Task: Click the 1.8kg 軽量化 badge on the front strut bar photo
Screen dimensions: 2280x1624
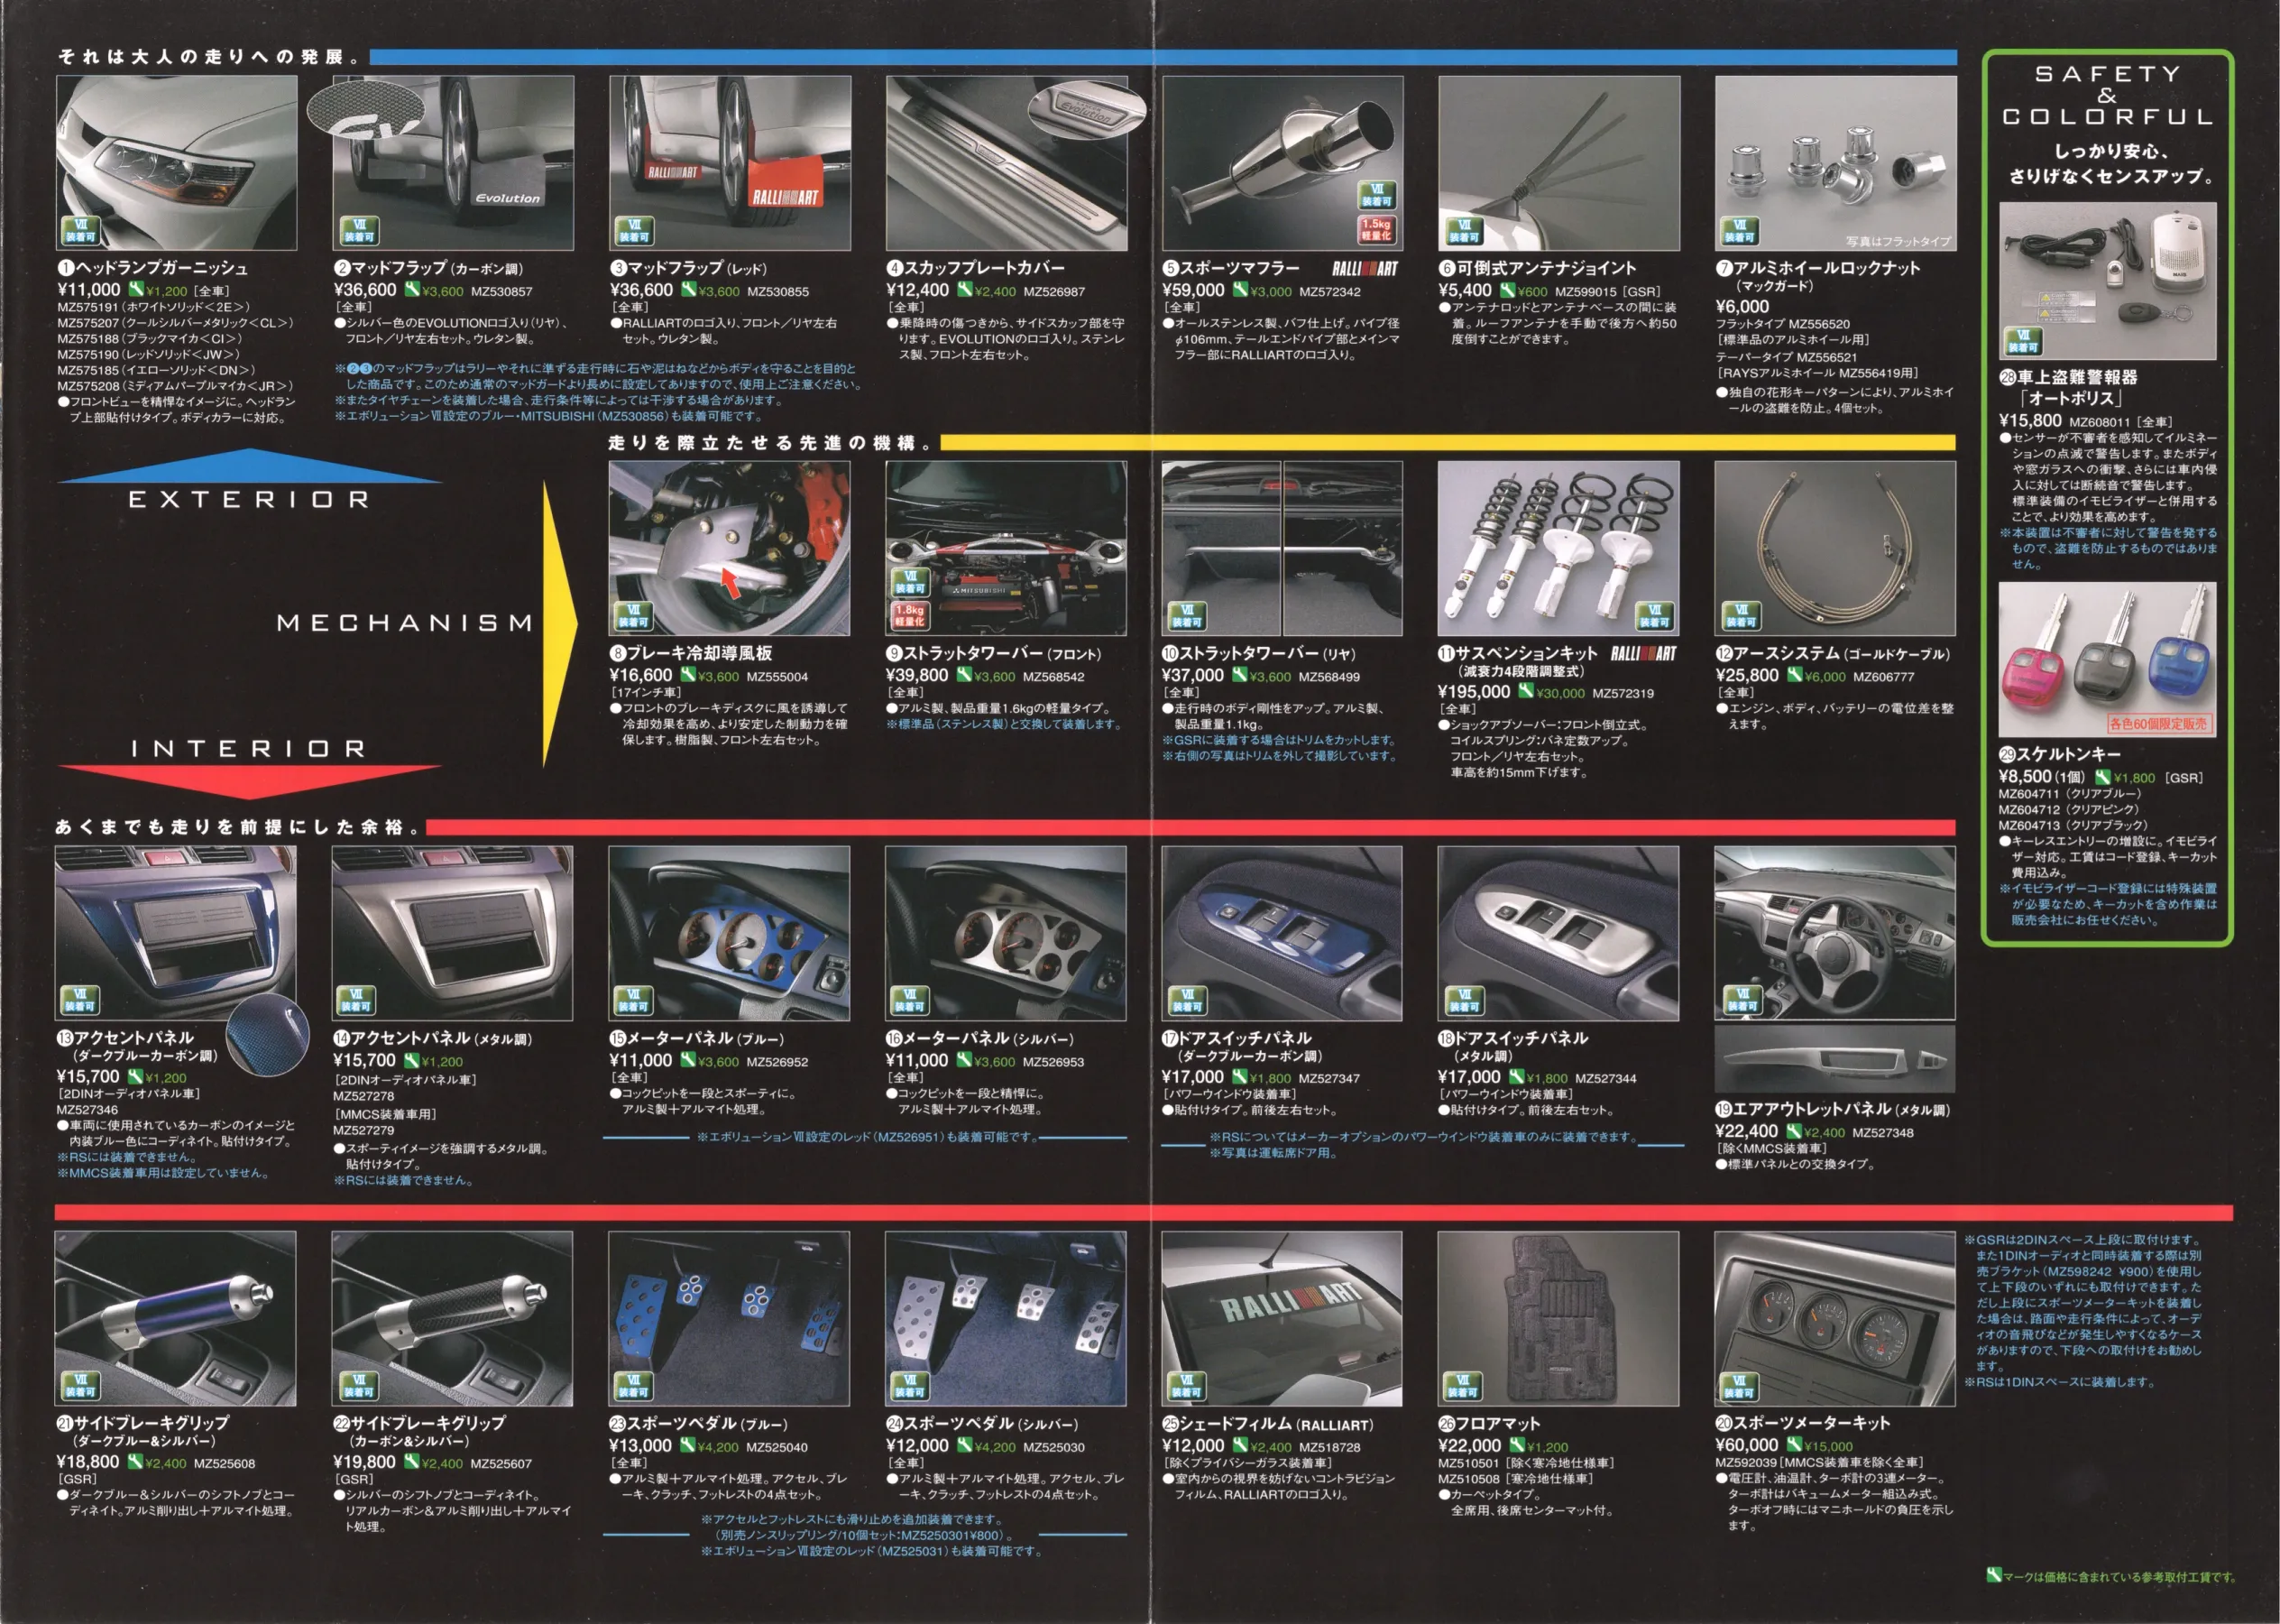Action: coord(910,615)
